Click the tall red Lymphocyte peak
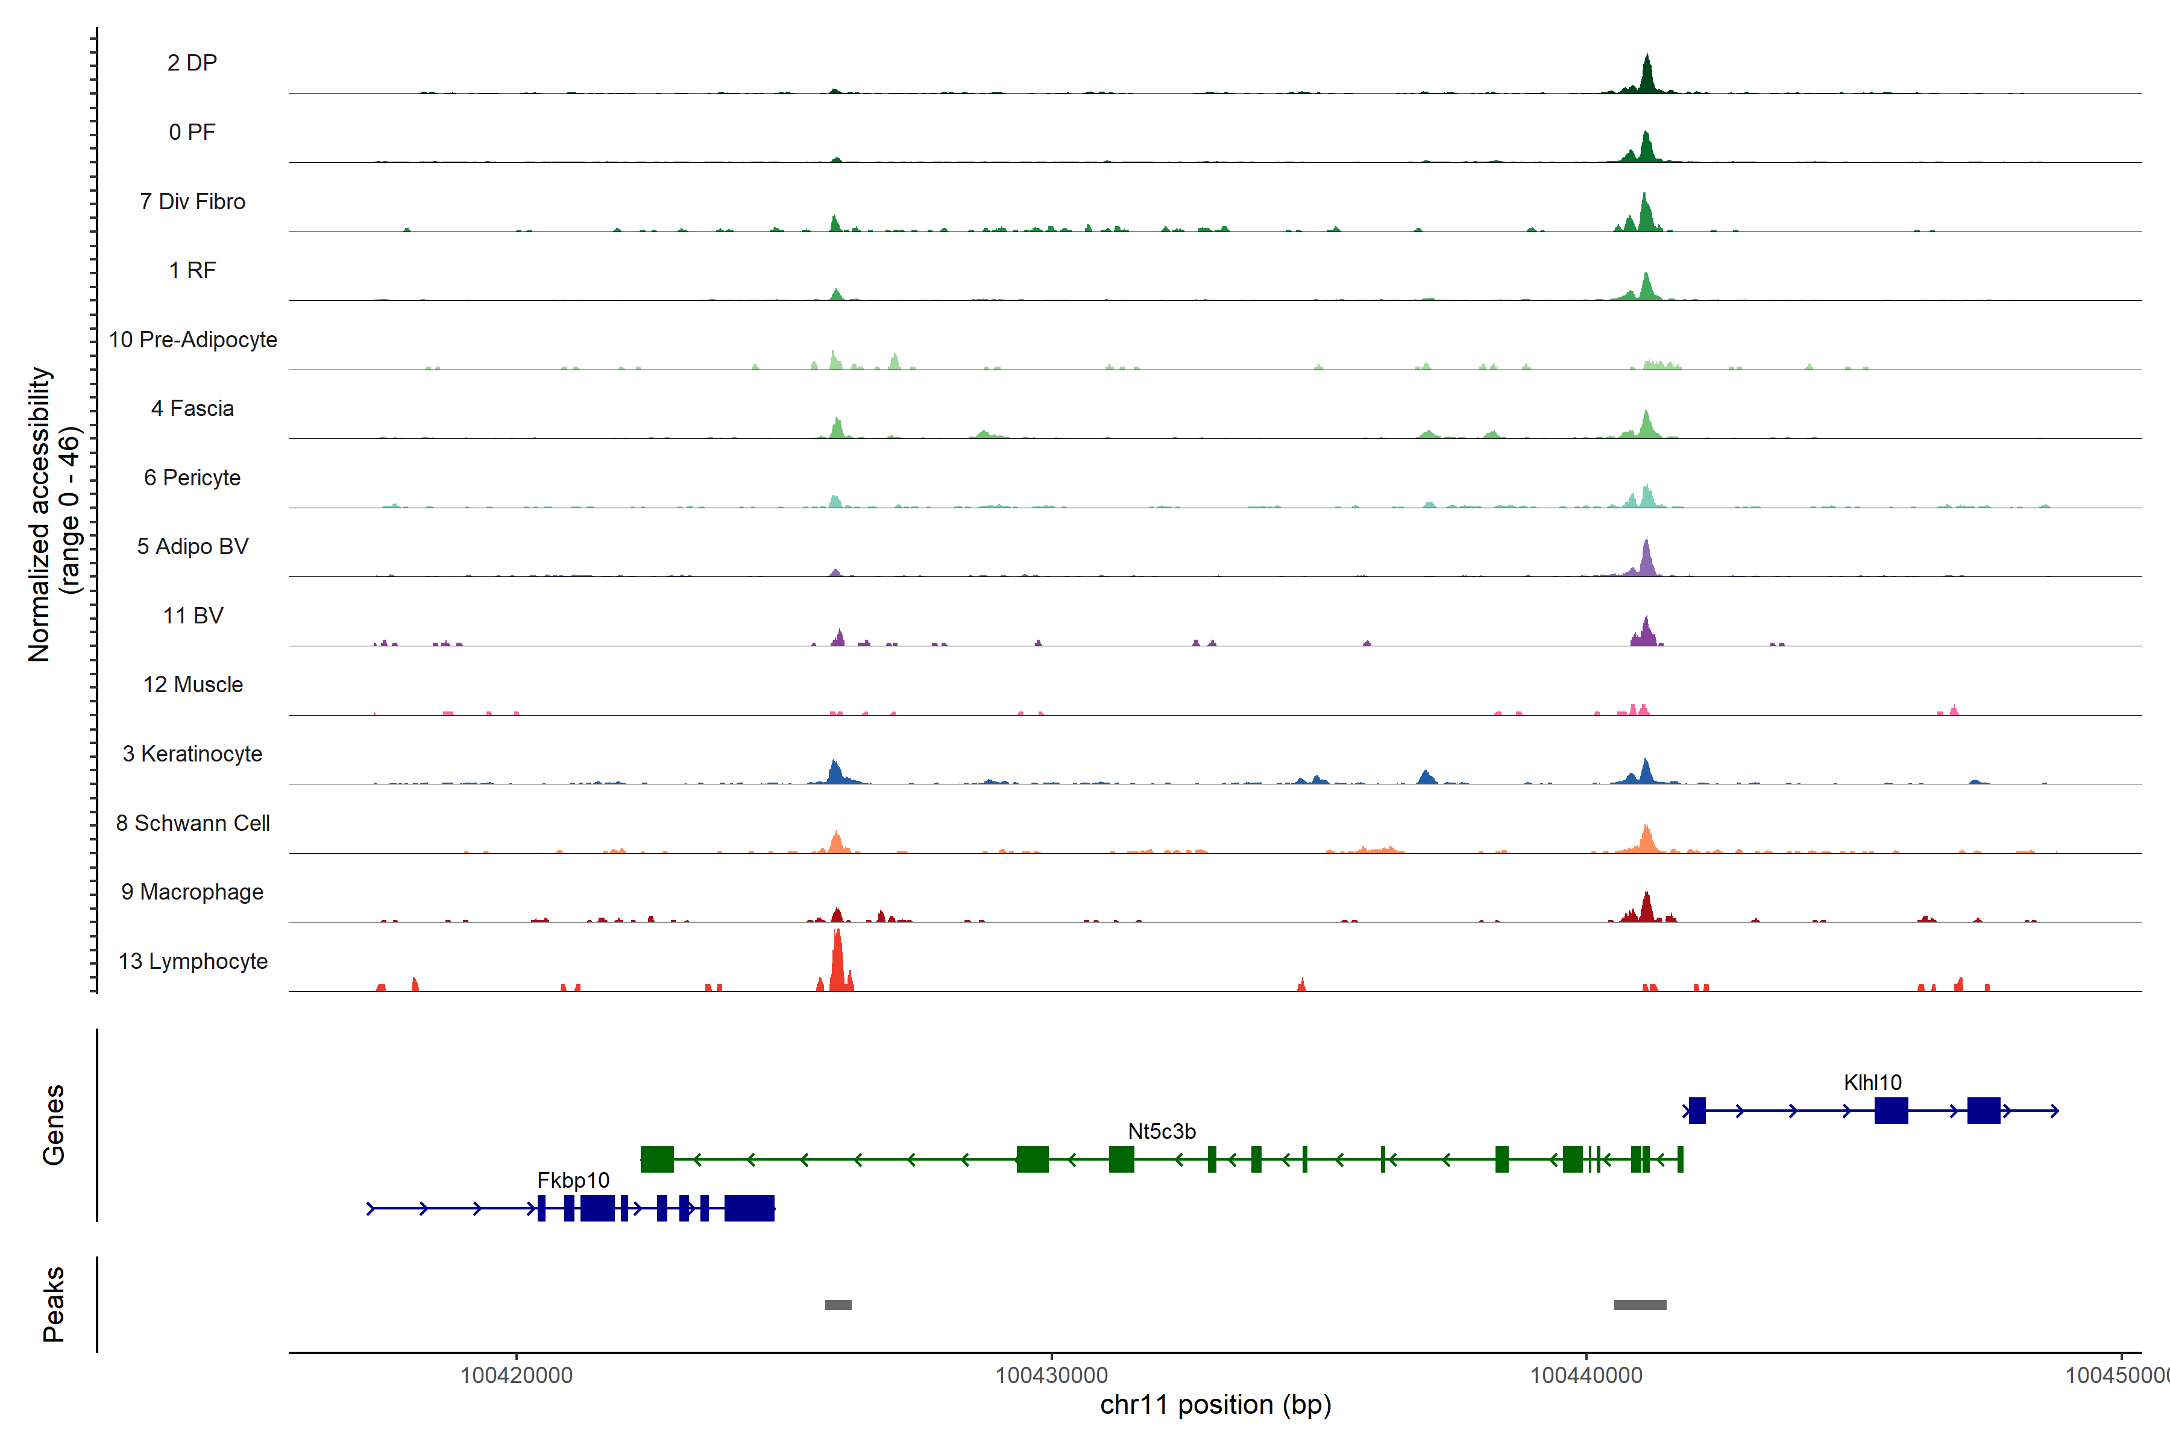 [x=837, y=964]
